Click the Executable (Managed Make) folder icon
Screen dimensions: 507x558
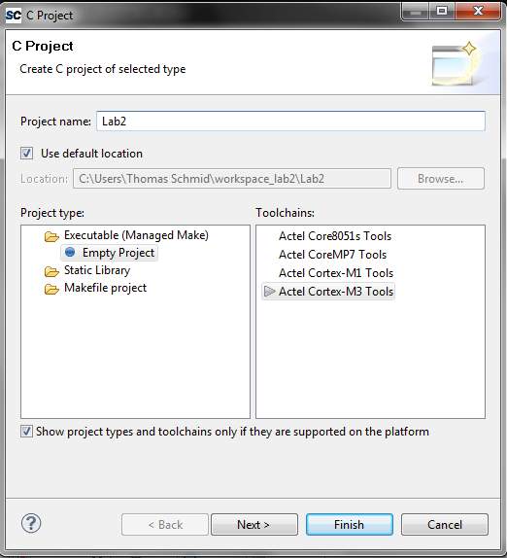(51, 236)
